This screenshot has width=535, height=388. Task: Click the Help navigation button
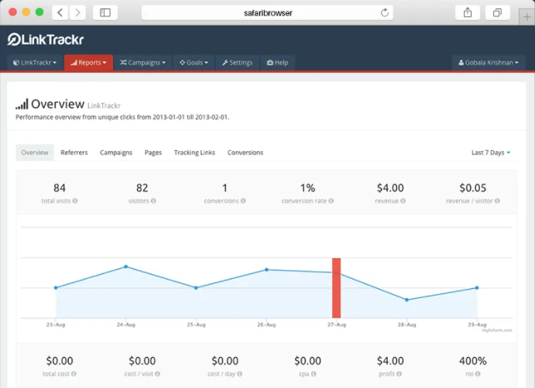[x=277, y=63]
